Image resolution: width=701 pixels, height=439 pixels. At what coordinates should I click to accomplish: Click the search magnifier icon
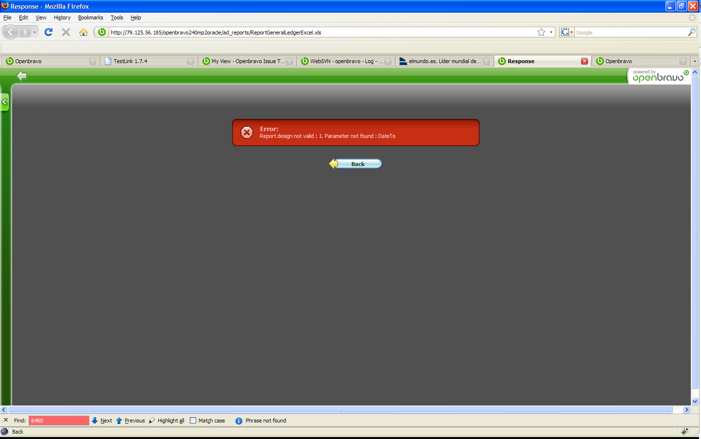click(692, 32)
